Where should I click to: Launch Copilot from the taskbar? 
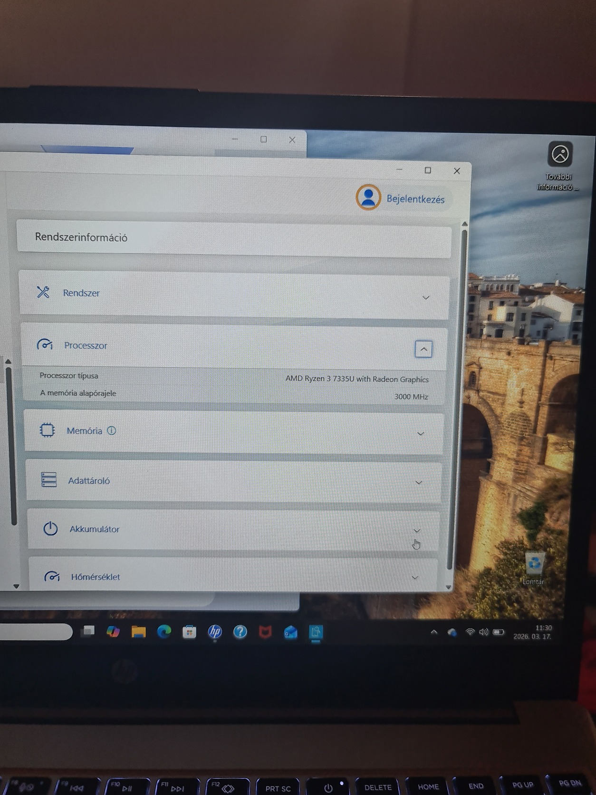(113, 631)
